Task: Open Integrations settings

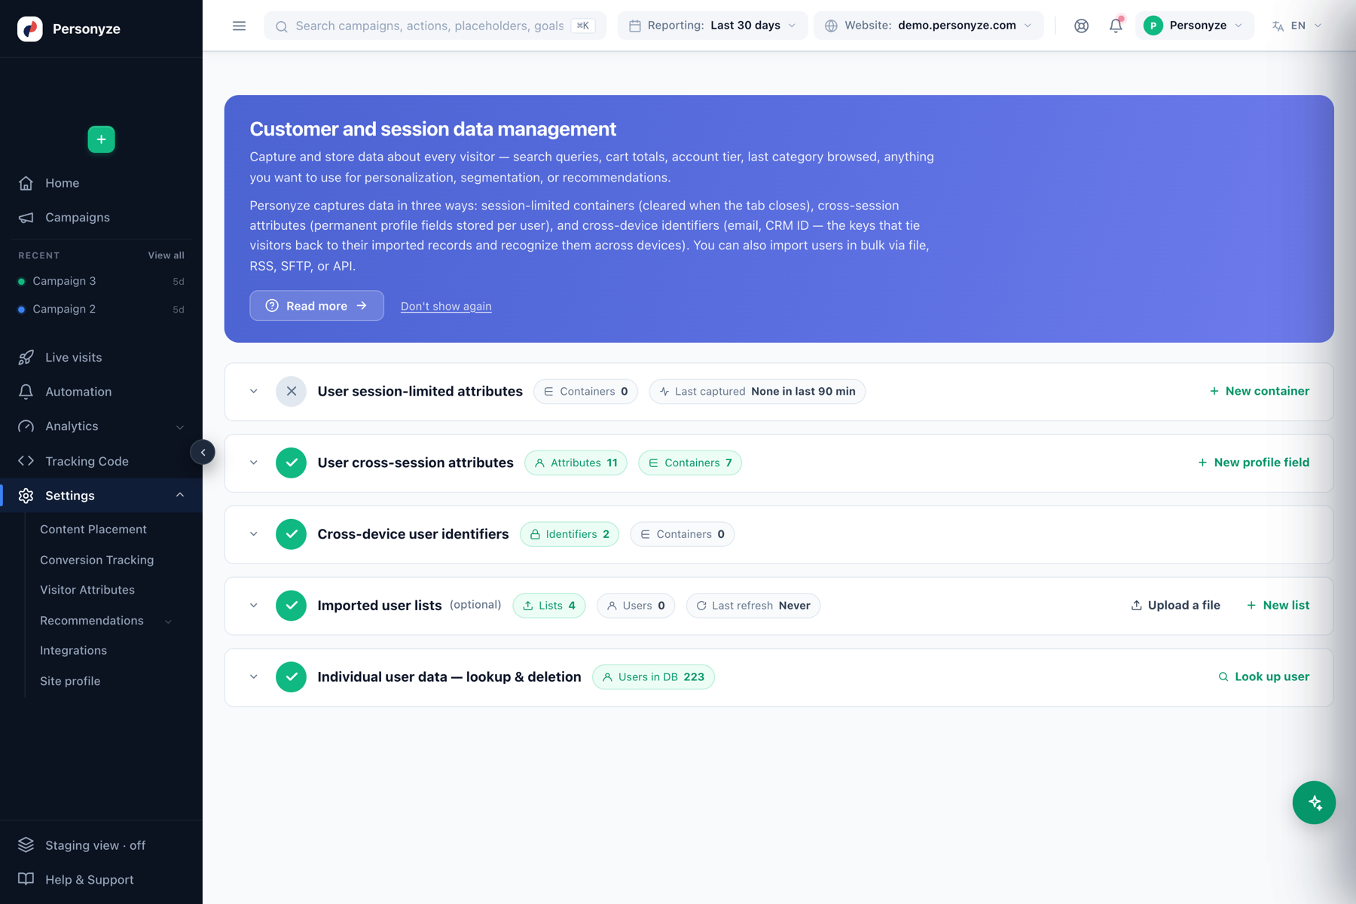Action: point(73,650)
